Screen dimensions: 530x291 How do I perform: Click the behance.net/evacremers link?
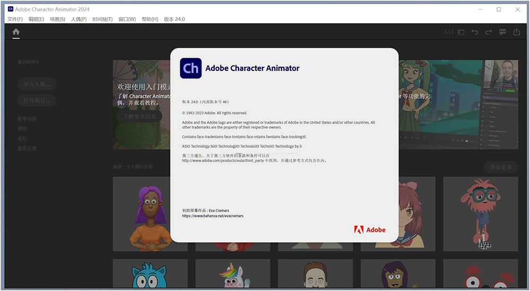pyautogui.click(x=213, y=216)
